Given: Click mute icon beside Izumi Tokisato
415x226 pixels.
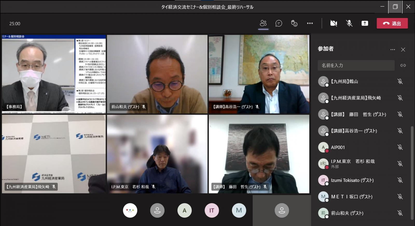Looking at the screenshot, I should pos(400,180).
